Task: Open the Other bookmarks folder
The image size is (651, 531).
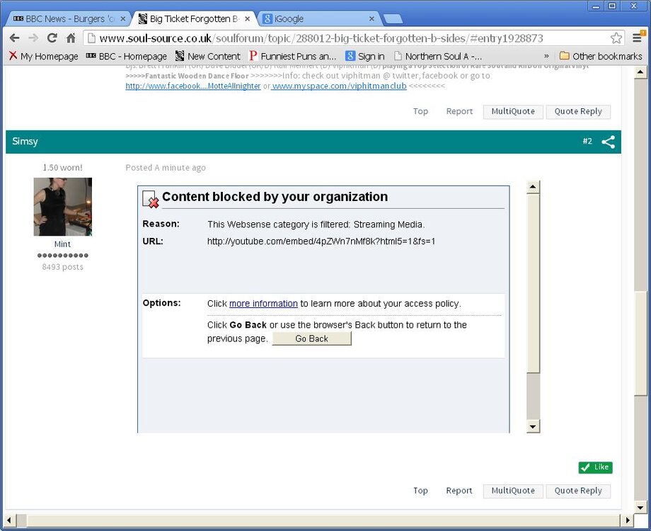Action: (x=600, y=56)
